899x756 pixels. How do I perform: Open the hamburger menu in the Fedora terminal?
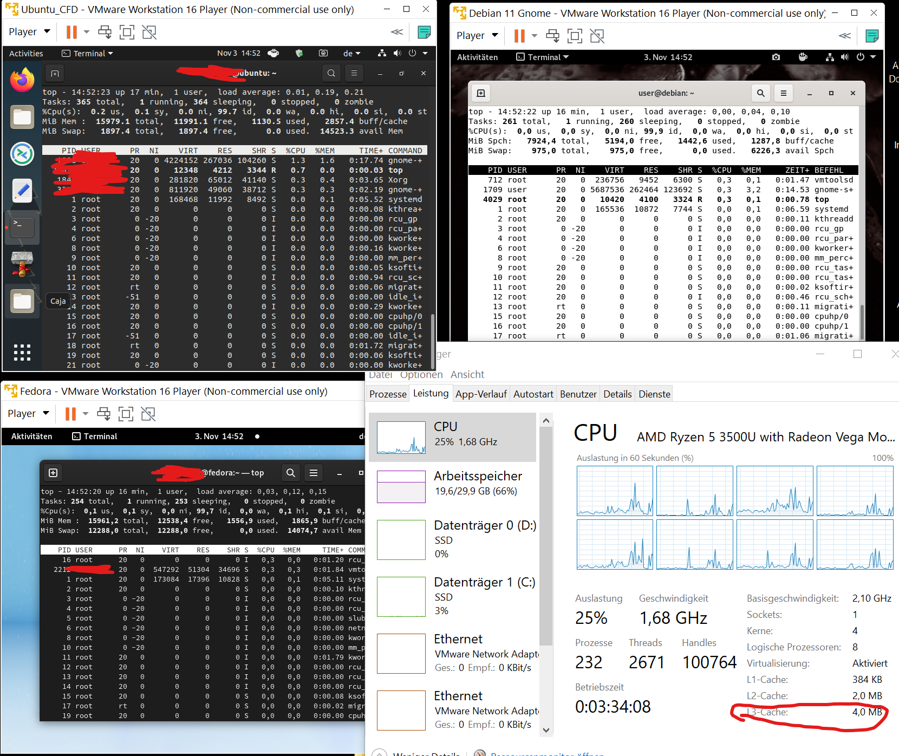coord(314,473)
